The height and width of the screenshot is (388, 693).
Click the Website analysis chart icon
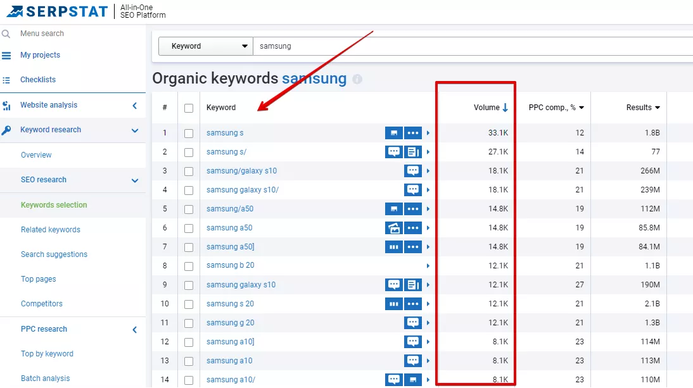point(6,106)
